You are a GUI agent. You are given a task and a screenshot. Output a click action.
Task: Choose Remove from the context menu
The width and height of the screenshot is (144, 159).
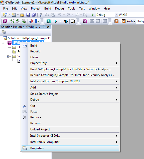(x=70, y=117)
